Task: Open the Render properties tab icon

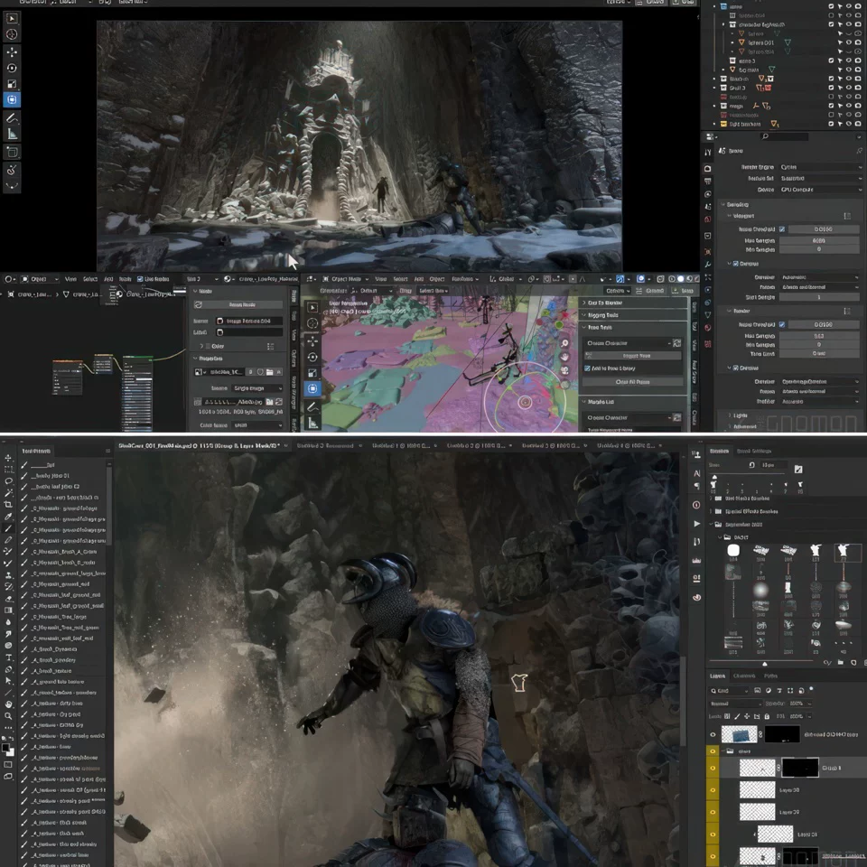Action: 708,168
